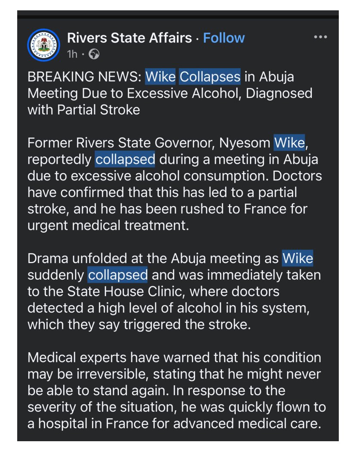Click highlighted "collapsed" after "suddenly"

[118, 275]
